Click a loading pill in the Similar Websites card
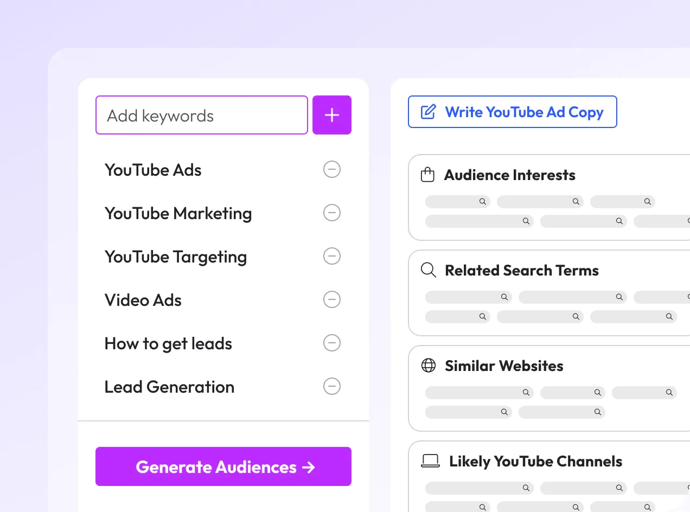The width and height of the screenshot is (690, 512). 478,392
